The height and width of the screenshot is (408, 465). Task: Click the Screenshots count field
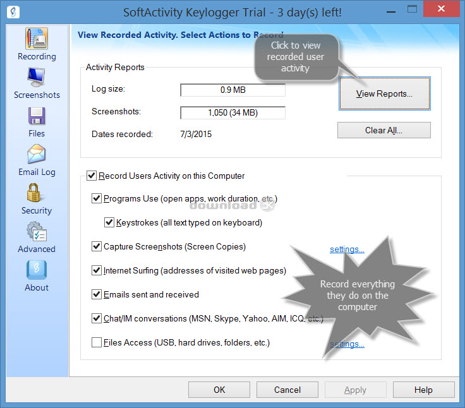[232, 113]
